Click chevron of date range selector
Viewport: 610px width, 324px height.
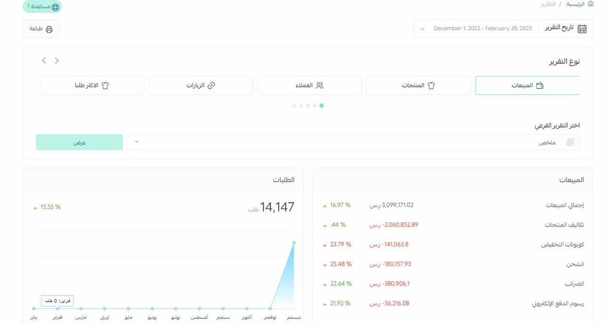click(x=422, y=29)
